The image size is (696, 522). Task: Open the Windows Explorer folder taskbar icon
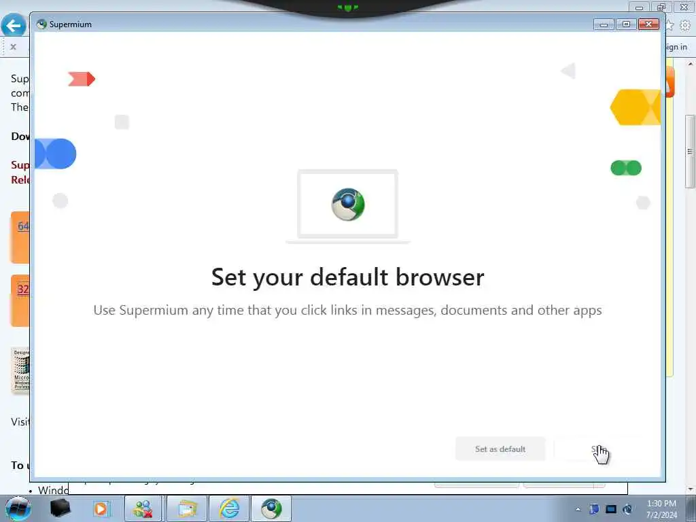tap(188, 508)
